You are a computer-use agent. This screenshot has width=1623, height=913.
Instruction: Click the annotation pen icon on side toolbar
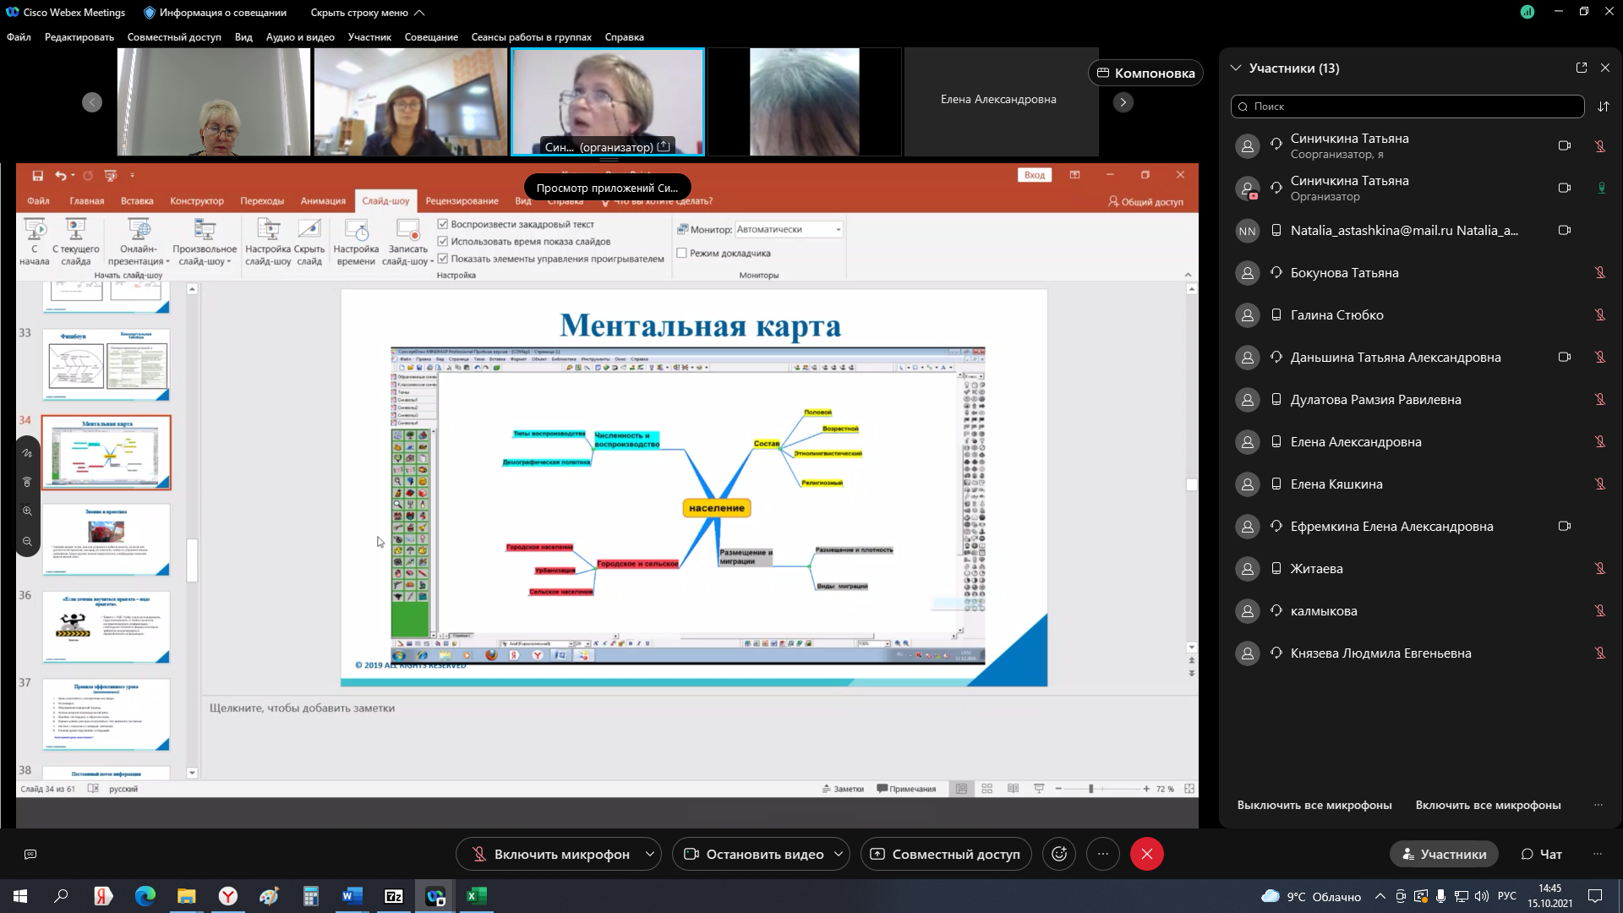tap(27, 453)
